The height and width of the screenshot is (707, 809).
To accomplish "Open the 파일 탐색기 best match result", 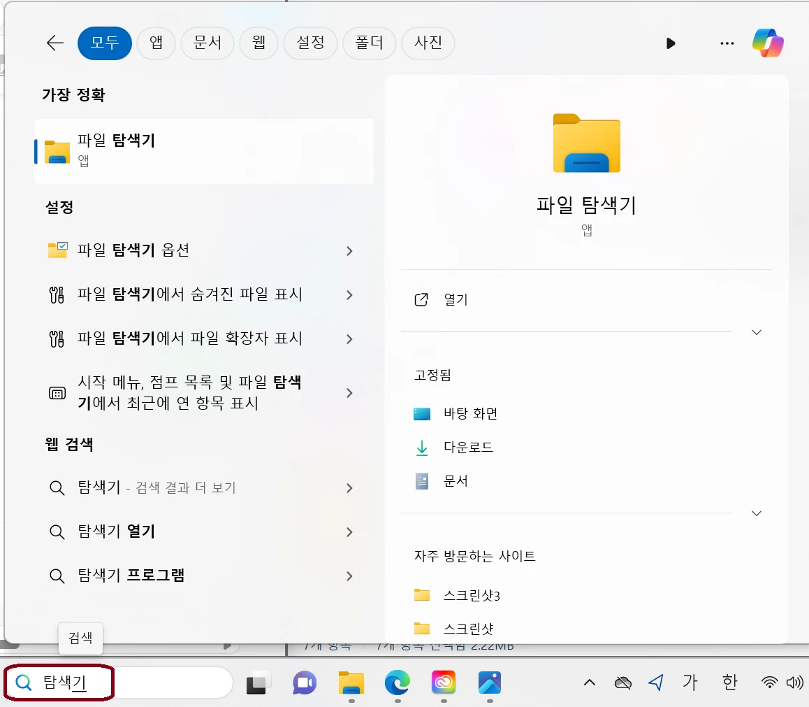I will [204, 151].
